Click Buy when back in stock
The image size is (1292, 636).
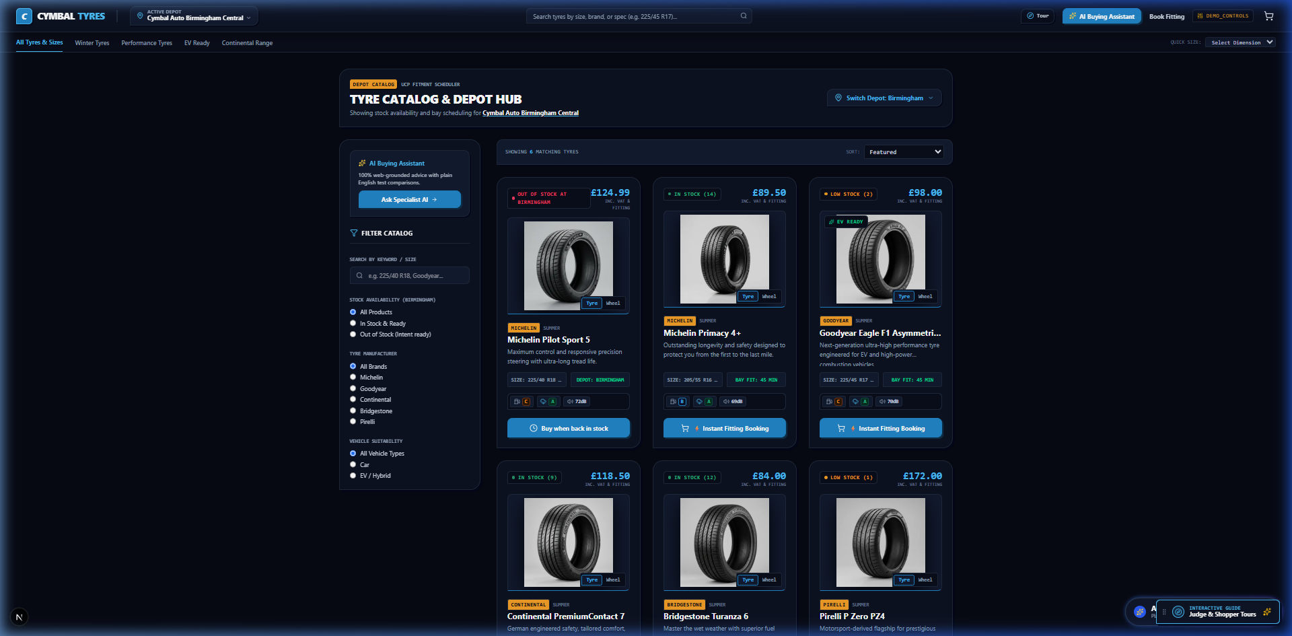[x=569, y=429]
